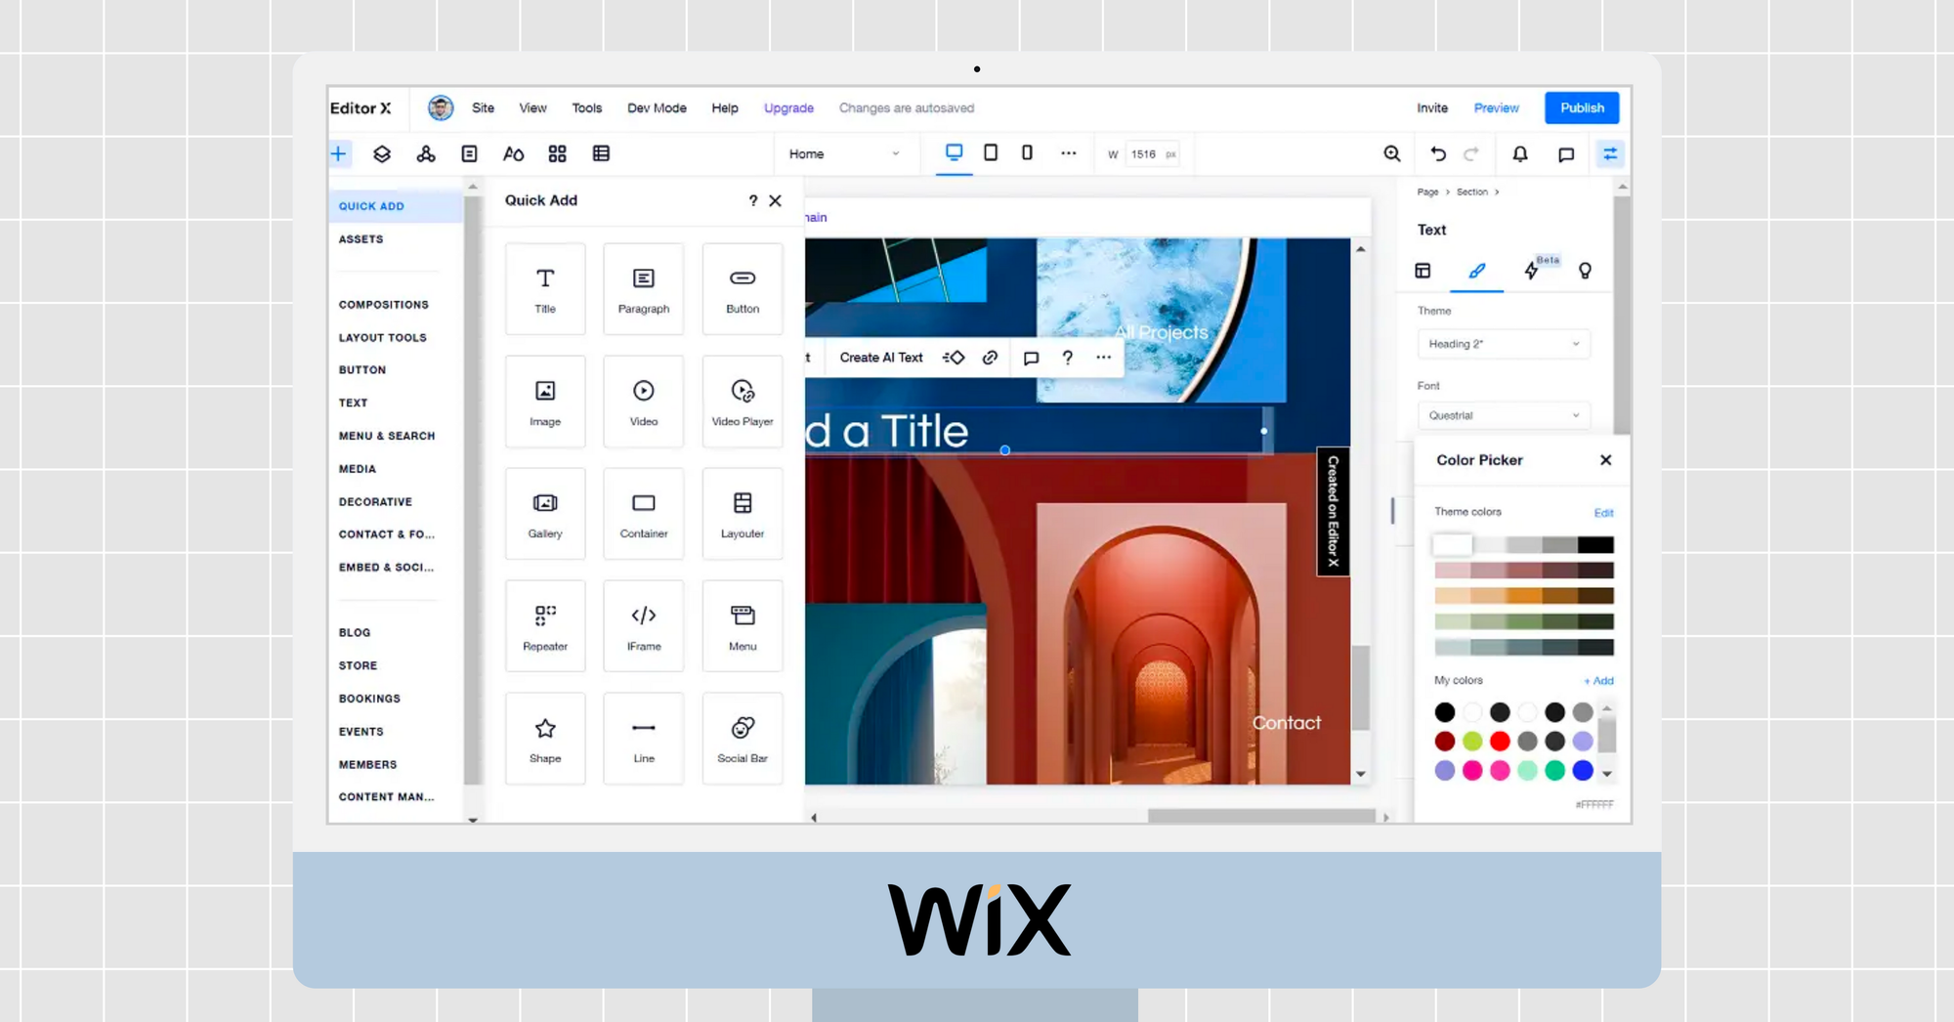The height and width of the screenshot is (1022, 1954).
Task: Open the App Market grid icon
Action: 557,153
